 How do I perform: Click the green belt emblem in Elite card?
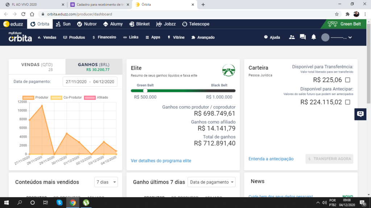pyautogui.click(x=229, y=70)
